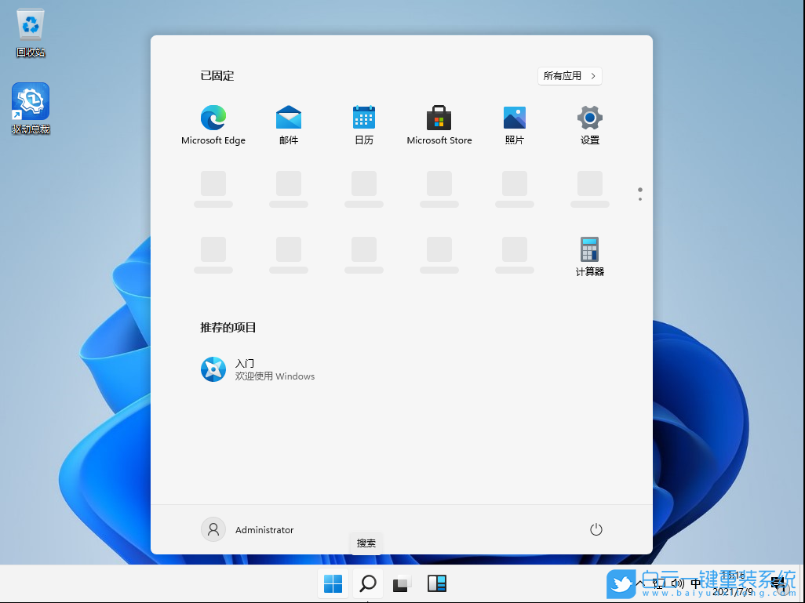Open the 所有应用 all-apps list

[x=569, y=75]
